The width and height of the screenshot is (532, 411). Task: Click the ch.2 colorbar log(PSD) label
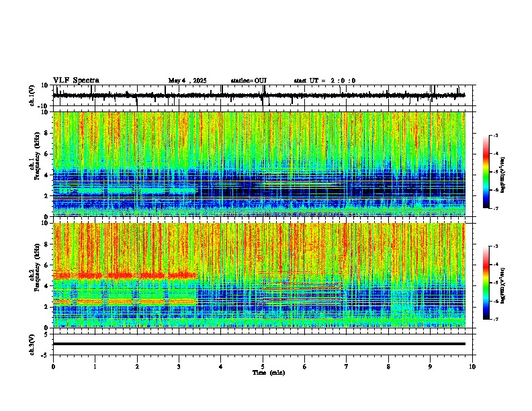pyautogui.click(x=503, y=285)
